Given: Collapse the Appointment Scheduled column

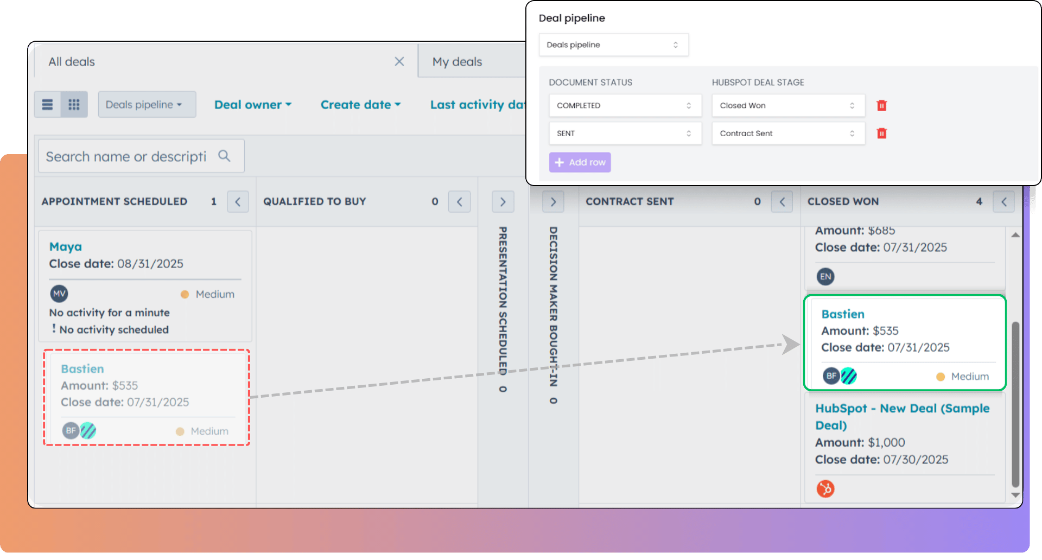Looking at the screenshot, I should [x=238, y=202].
